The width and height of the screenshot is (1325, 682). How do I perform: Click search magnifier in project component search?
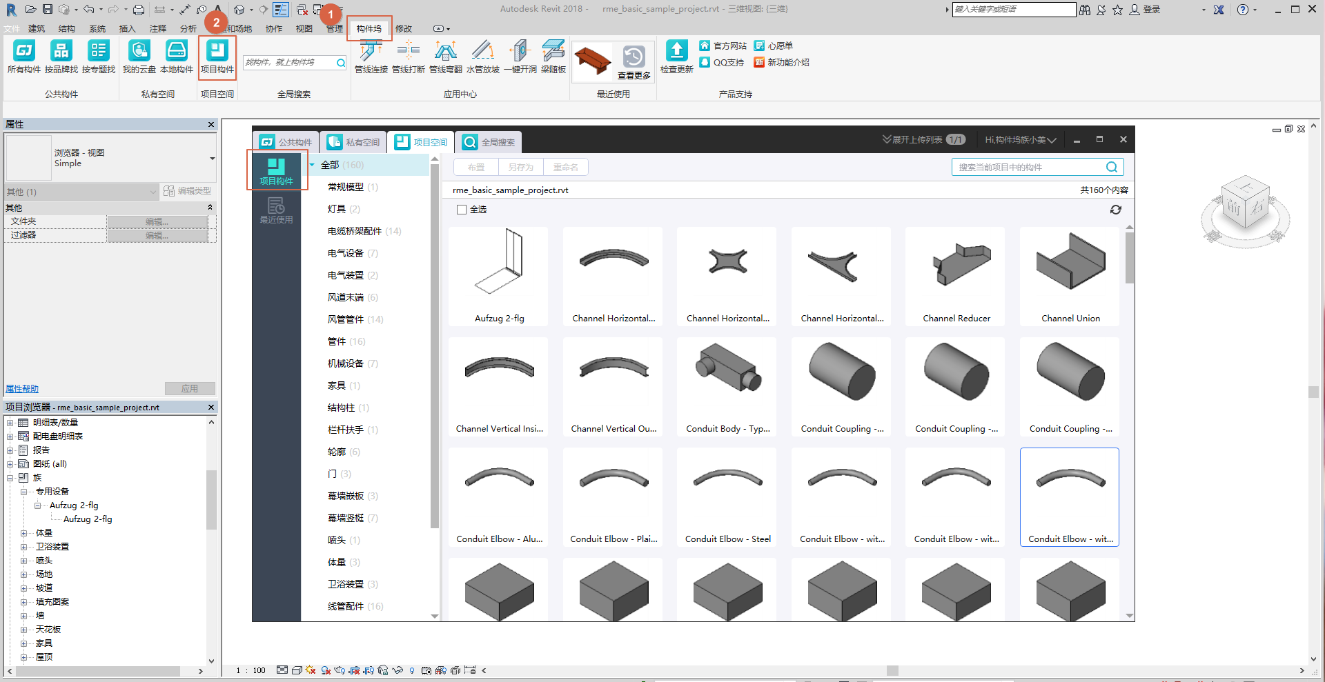pyautogui.click(x=1112, y=167)
